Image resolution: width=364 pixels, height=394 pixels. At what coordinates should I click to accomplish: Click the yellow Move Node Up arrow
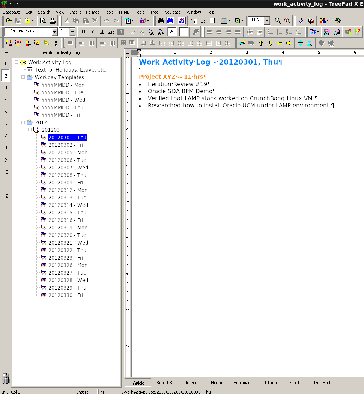click(x=261, y=43)
